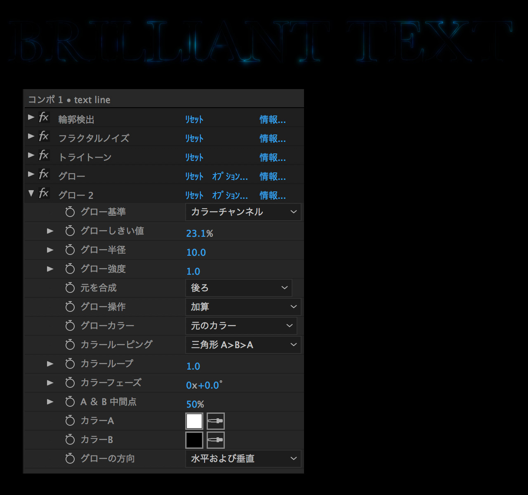This screenshot has width=528, height=495.
Task: Click リセット for the グロー 2 effect
Action: (194, 196)
